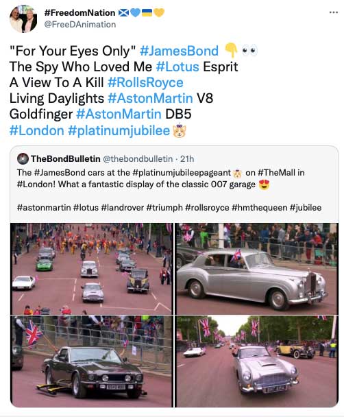
Task: Open the #RollsRoyce hashtag link
Action: point(145,82)
